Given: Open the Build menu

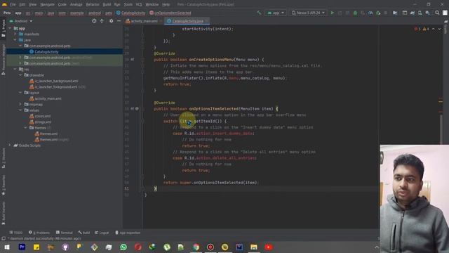Looking at the screenshot, I should coord(107,4).
